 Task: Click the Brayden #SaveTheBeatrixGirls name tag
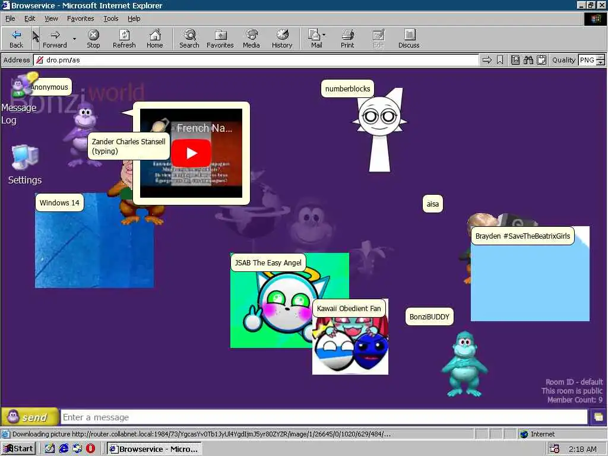pyautogui.click(x=522, y=236)
